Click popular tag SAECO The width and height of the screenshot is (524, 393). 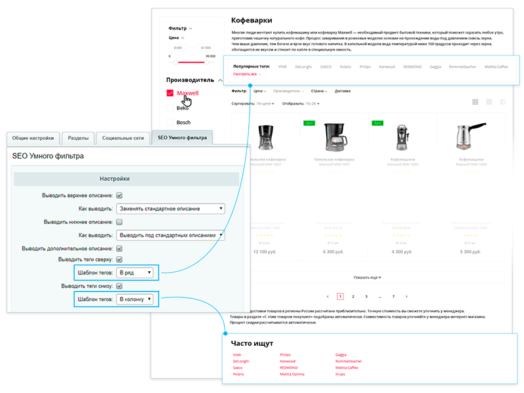(x=326, y=67)
